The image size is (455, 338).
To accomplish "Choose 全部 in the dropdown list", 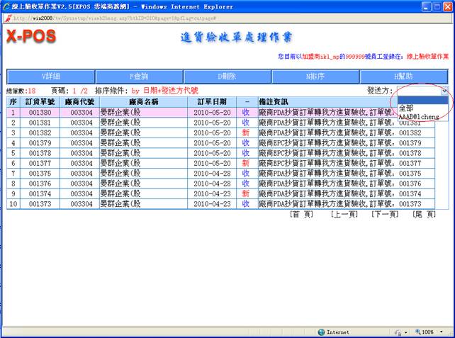I will pos(407,108).
